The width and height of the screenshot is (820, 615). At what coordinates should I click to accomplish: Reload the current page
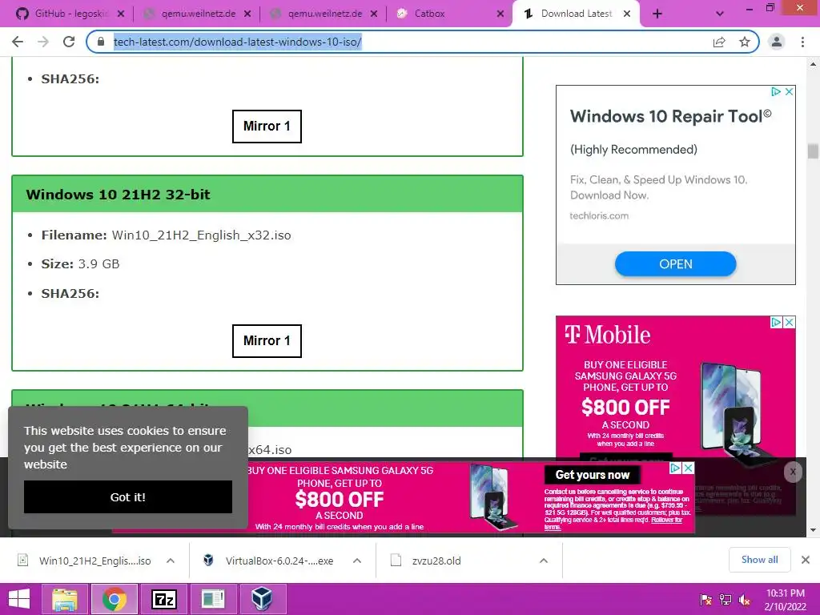[69, 42]
